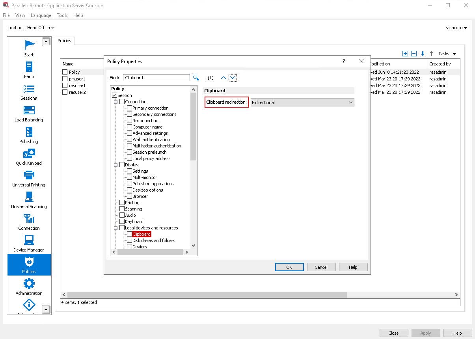Open the File menu
This screenshot has height=339, width=475.
(x=6, y=15)
